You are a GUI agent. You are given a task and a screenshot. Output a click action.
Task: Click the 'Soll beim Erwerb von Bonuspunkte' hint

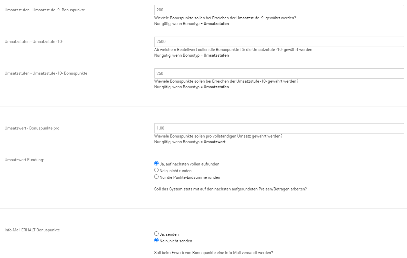tap(213, 252)
